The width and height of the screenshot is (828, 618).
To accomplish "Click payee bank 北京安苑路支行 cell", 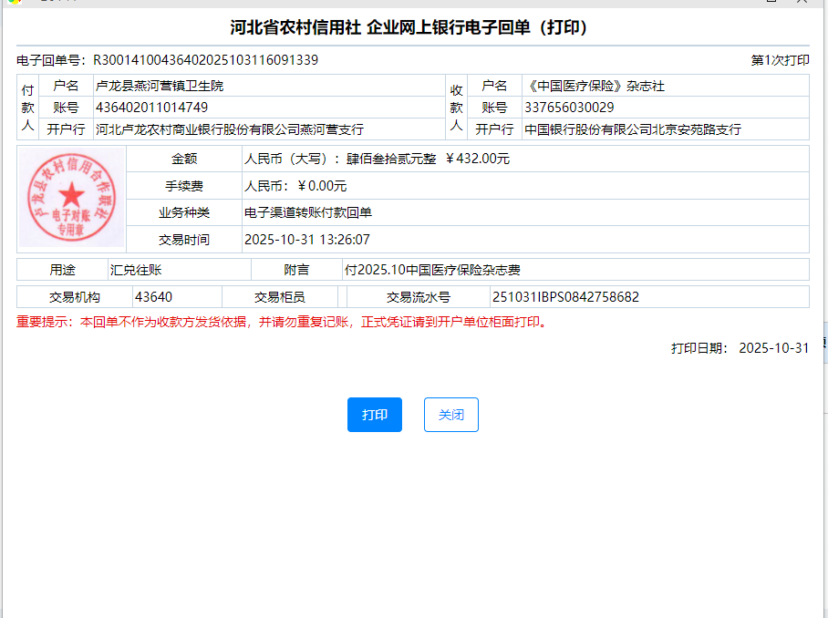I will point(633,129).
